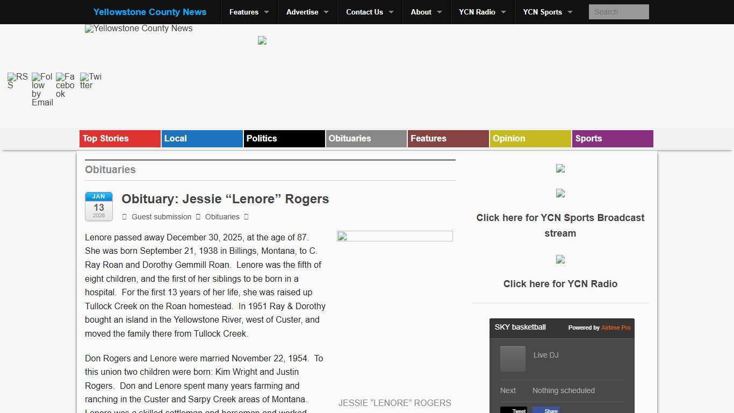Click the Follow by Email icon

click(x=42, y=89)
